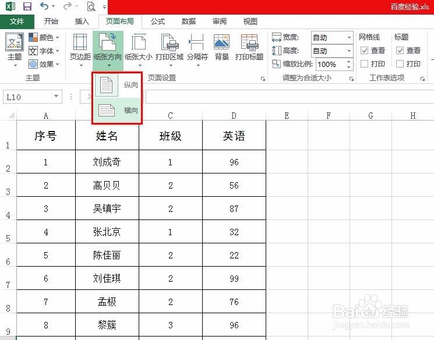Toggle 网格线 打印 checkbox
Viewport: 434px width, 340px height.
click(364, 64)
